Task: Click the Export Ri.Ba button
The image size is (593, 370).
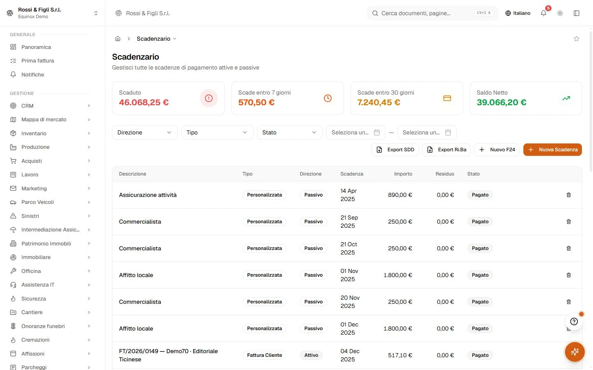Action: pyautogui.click(x=446, y=150)
